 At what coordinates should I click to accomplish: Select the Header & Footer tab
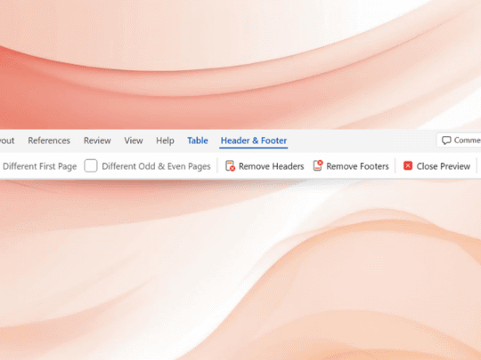pyautogui.click(x=254, y=140)
